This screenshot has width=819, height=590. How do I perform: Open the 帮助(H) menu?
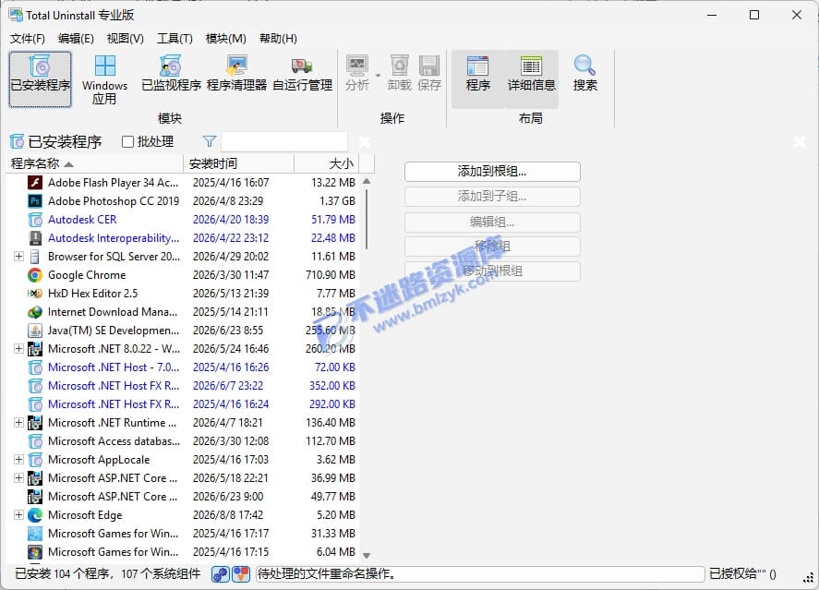pos(278,39)
